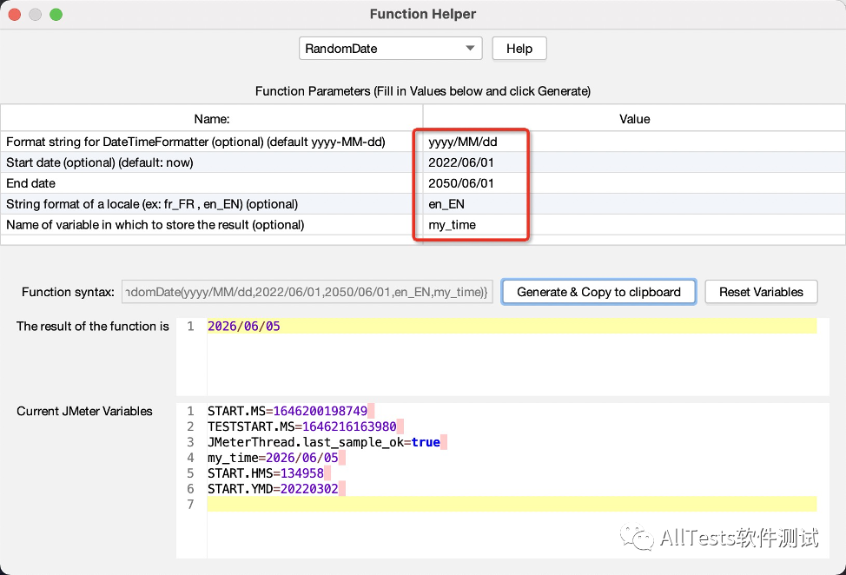Screen dimensions: 846x575
Task: Open the RandomDate function dropdown
Action: coord(390,49)
